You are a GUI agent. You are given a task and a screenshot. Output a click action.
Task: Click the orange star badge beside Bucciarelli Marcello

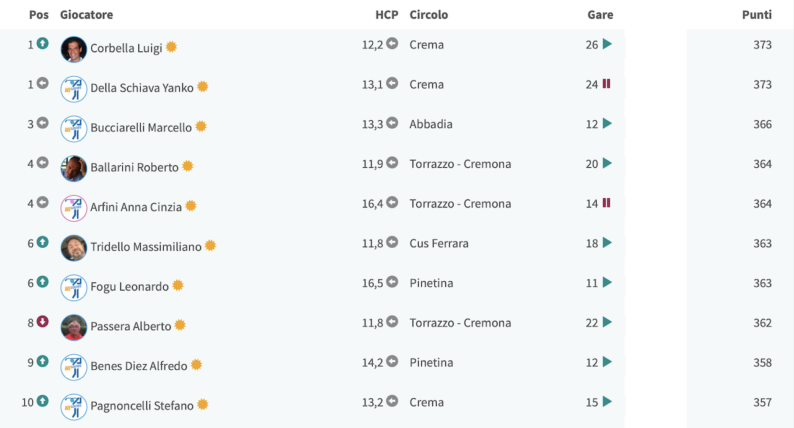pos(201,126)
